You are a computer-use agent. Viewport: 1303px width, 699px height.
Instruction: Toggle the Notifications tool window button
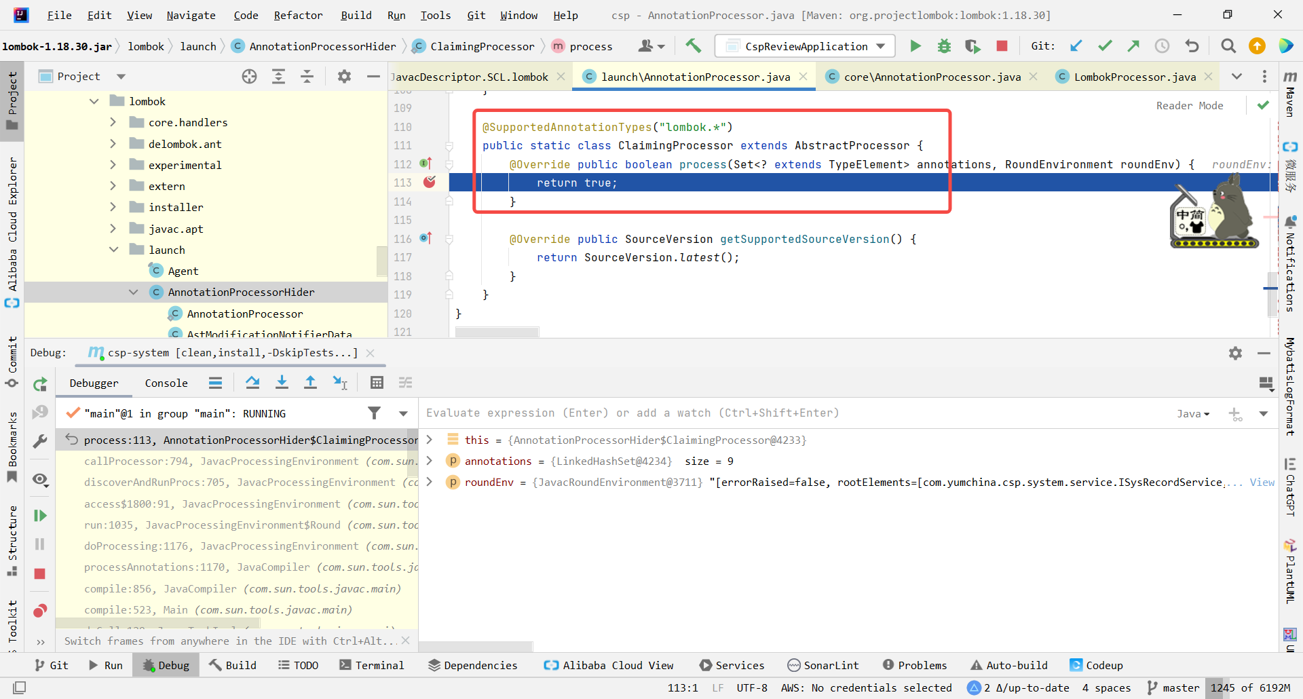point(1290,264)
